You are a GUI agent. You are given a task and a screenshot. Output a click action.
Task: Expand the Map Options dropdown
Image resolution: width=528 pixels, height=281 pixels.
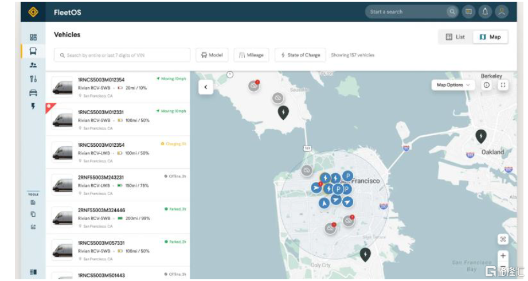(453, 85)
